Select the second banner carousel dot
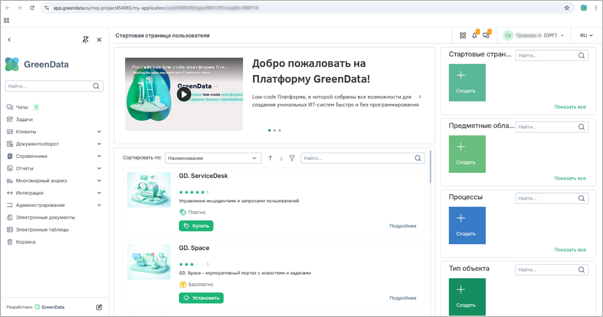Screen dimensions: 603x317 point(274,130)
